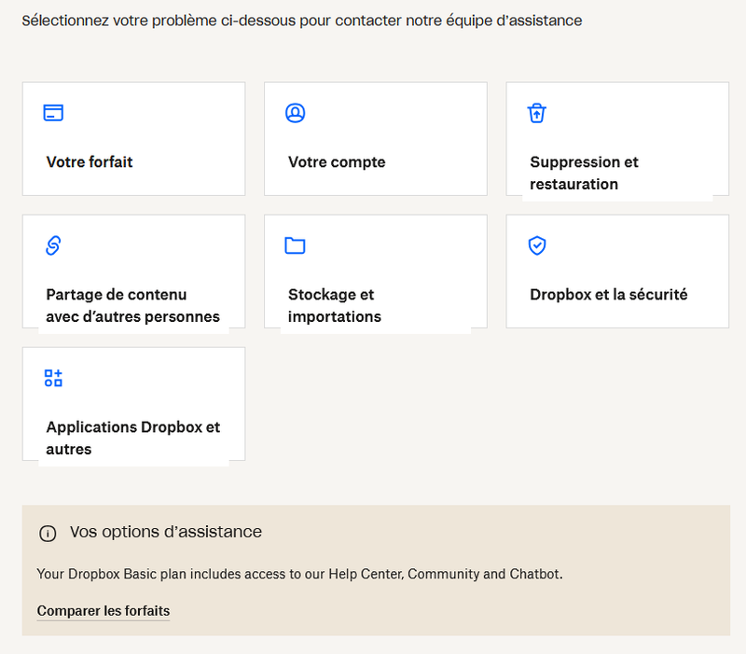Follow the Comparer les forfaits link
Screen dimensions: 746x654
coord(103,612)
